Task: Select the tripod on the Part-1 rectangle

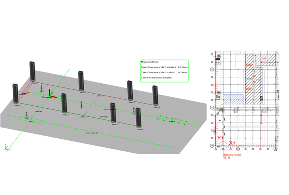Action: point(26,116)
